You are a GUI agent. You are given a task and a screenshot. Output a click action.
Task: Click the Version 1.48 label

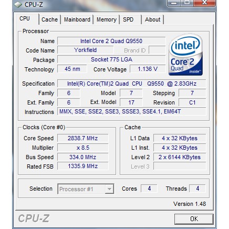(x=190, y=204)
